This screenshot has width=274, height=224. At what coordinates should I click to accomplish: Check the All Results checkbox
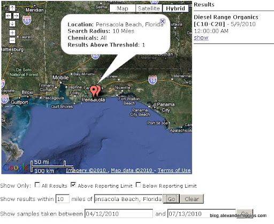click(x=37, y=185)
